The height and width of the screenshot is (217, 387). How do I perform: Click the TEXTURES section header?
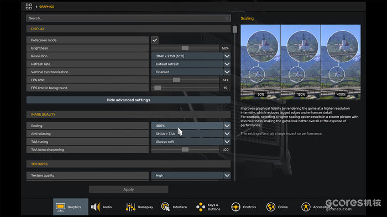click(128, 164)
